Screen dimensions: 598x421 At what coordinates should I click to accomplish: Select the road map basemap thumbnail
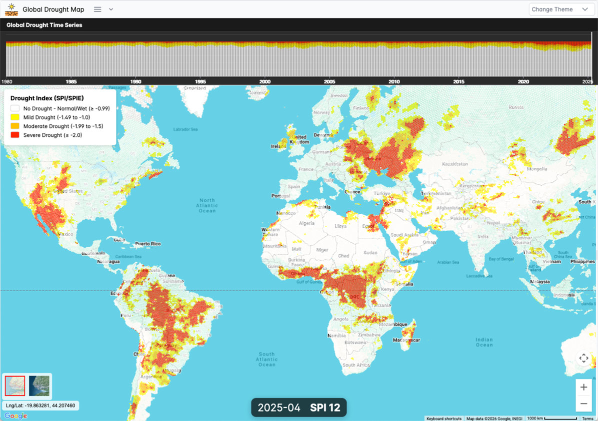click(15, 386)
